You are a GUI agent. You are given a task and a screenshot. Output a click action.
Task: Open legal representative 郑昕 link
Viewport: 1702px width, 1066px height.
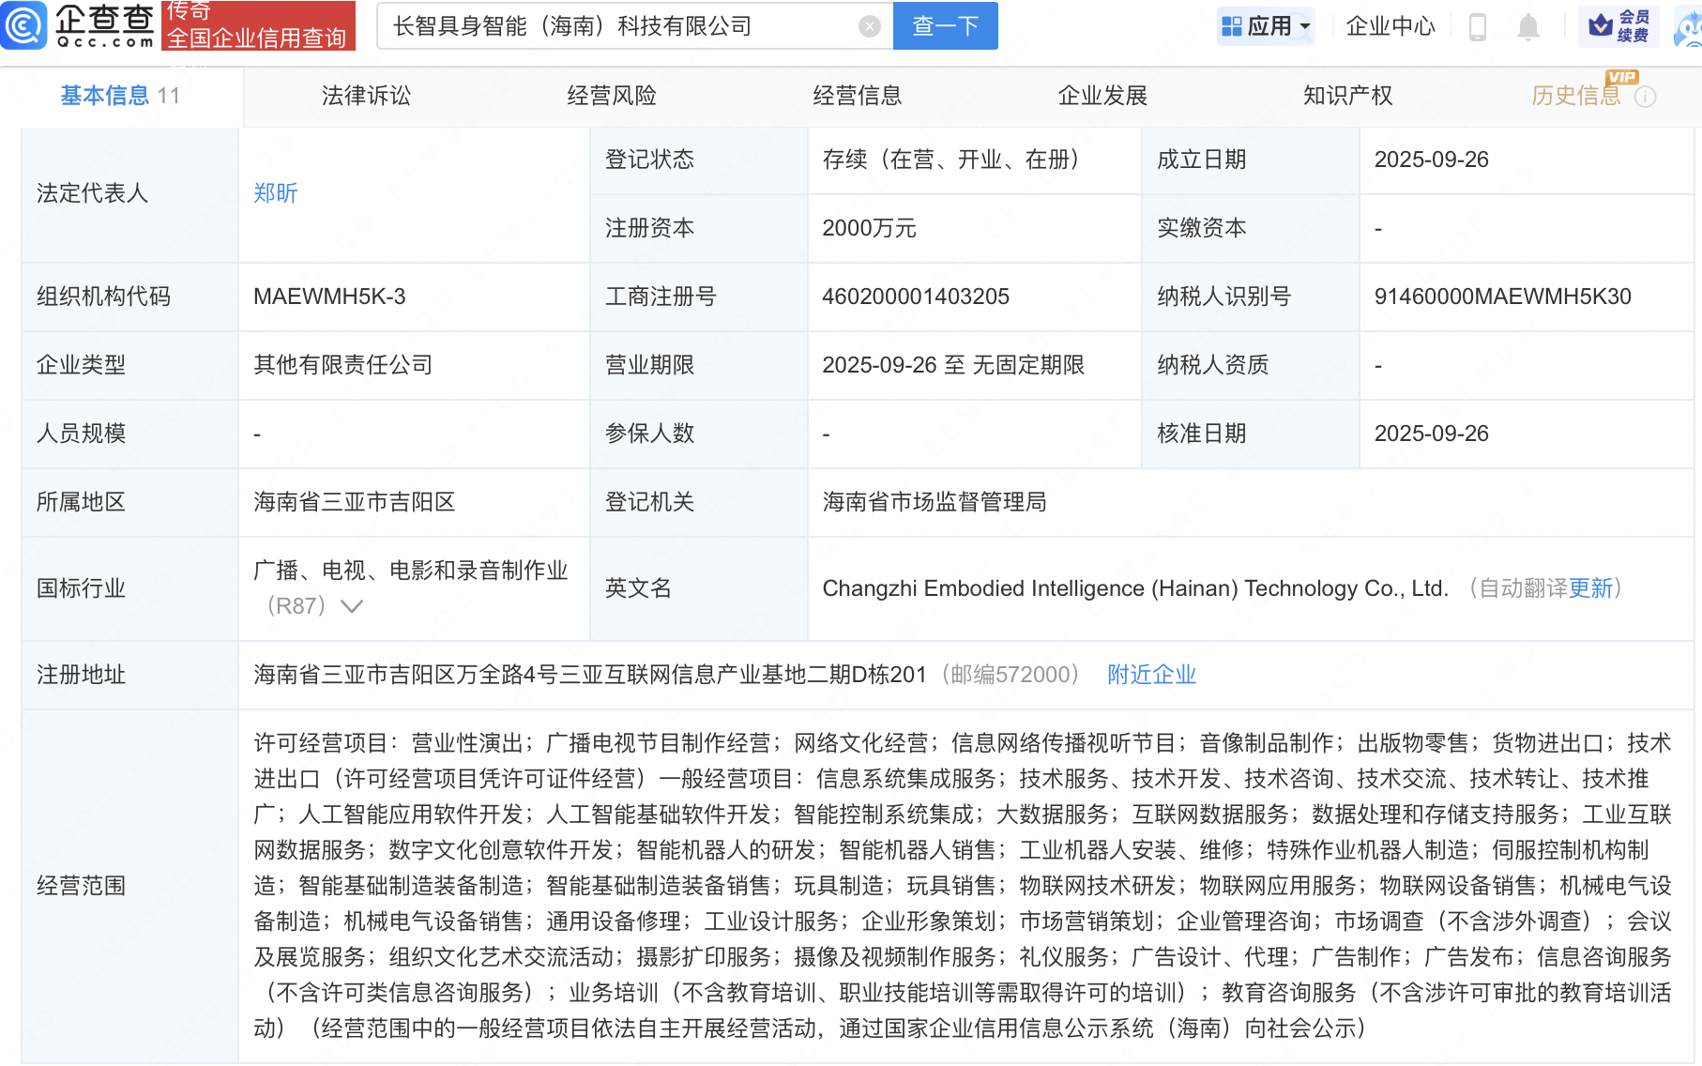[x=275, y=193]
